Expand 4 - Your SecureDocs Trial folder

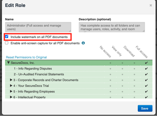pos(11,86)
